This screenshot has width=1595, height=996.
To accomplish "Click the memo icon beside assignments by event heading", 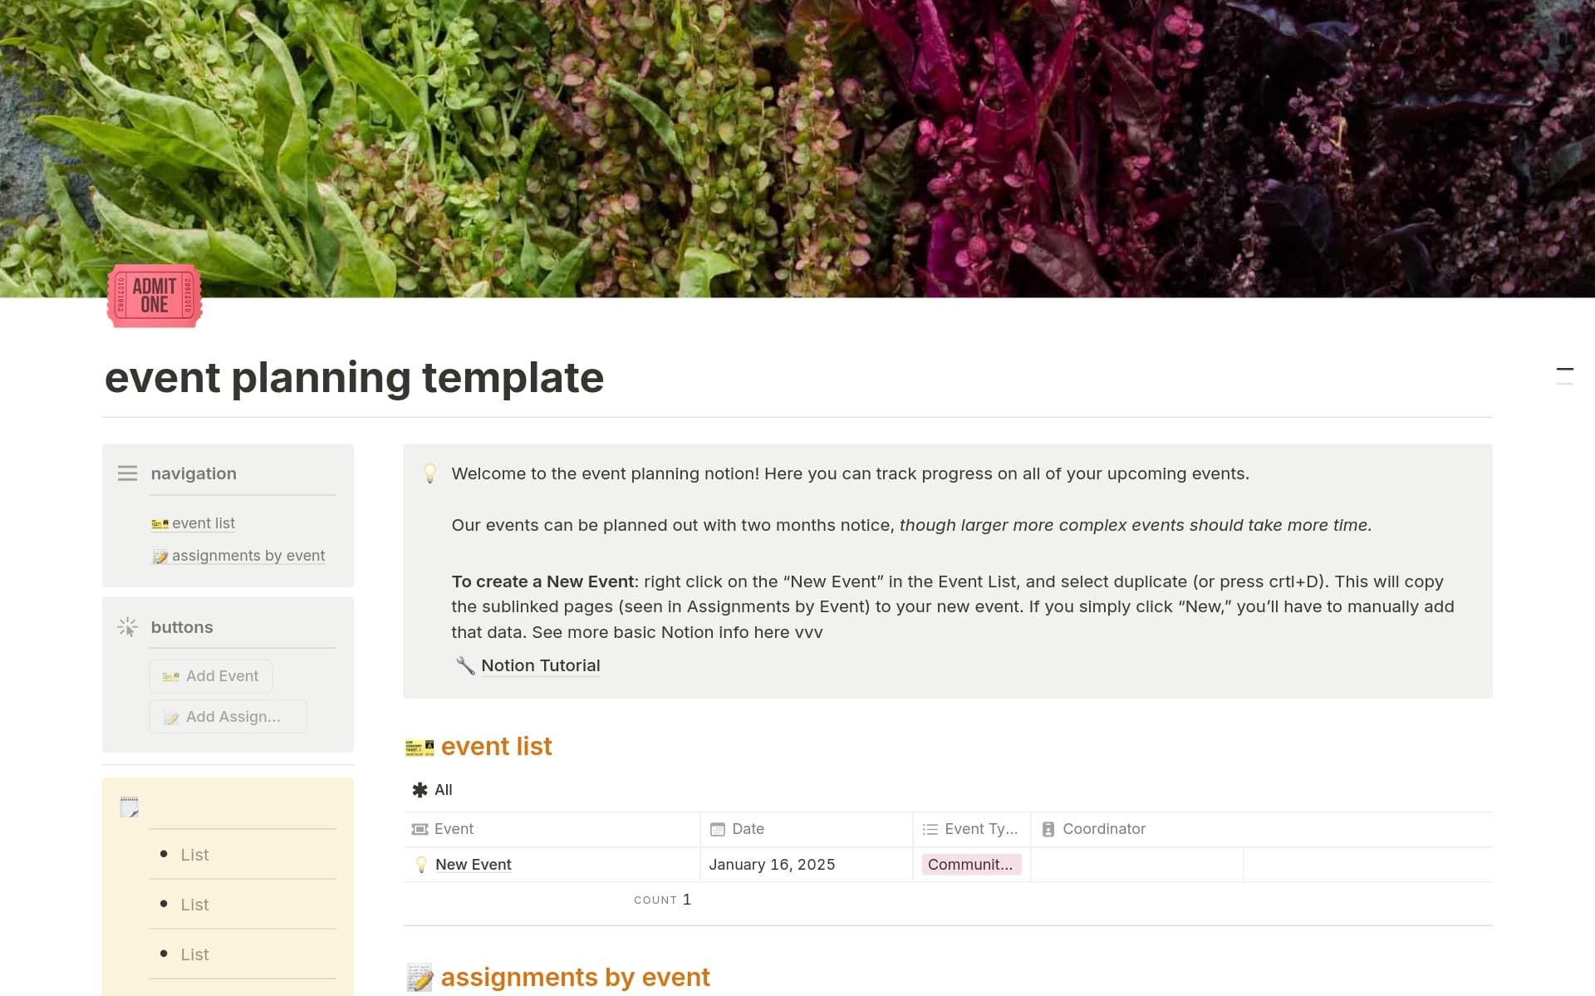I will [420, 978].
